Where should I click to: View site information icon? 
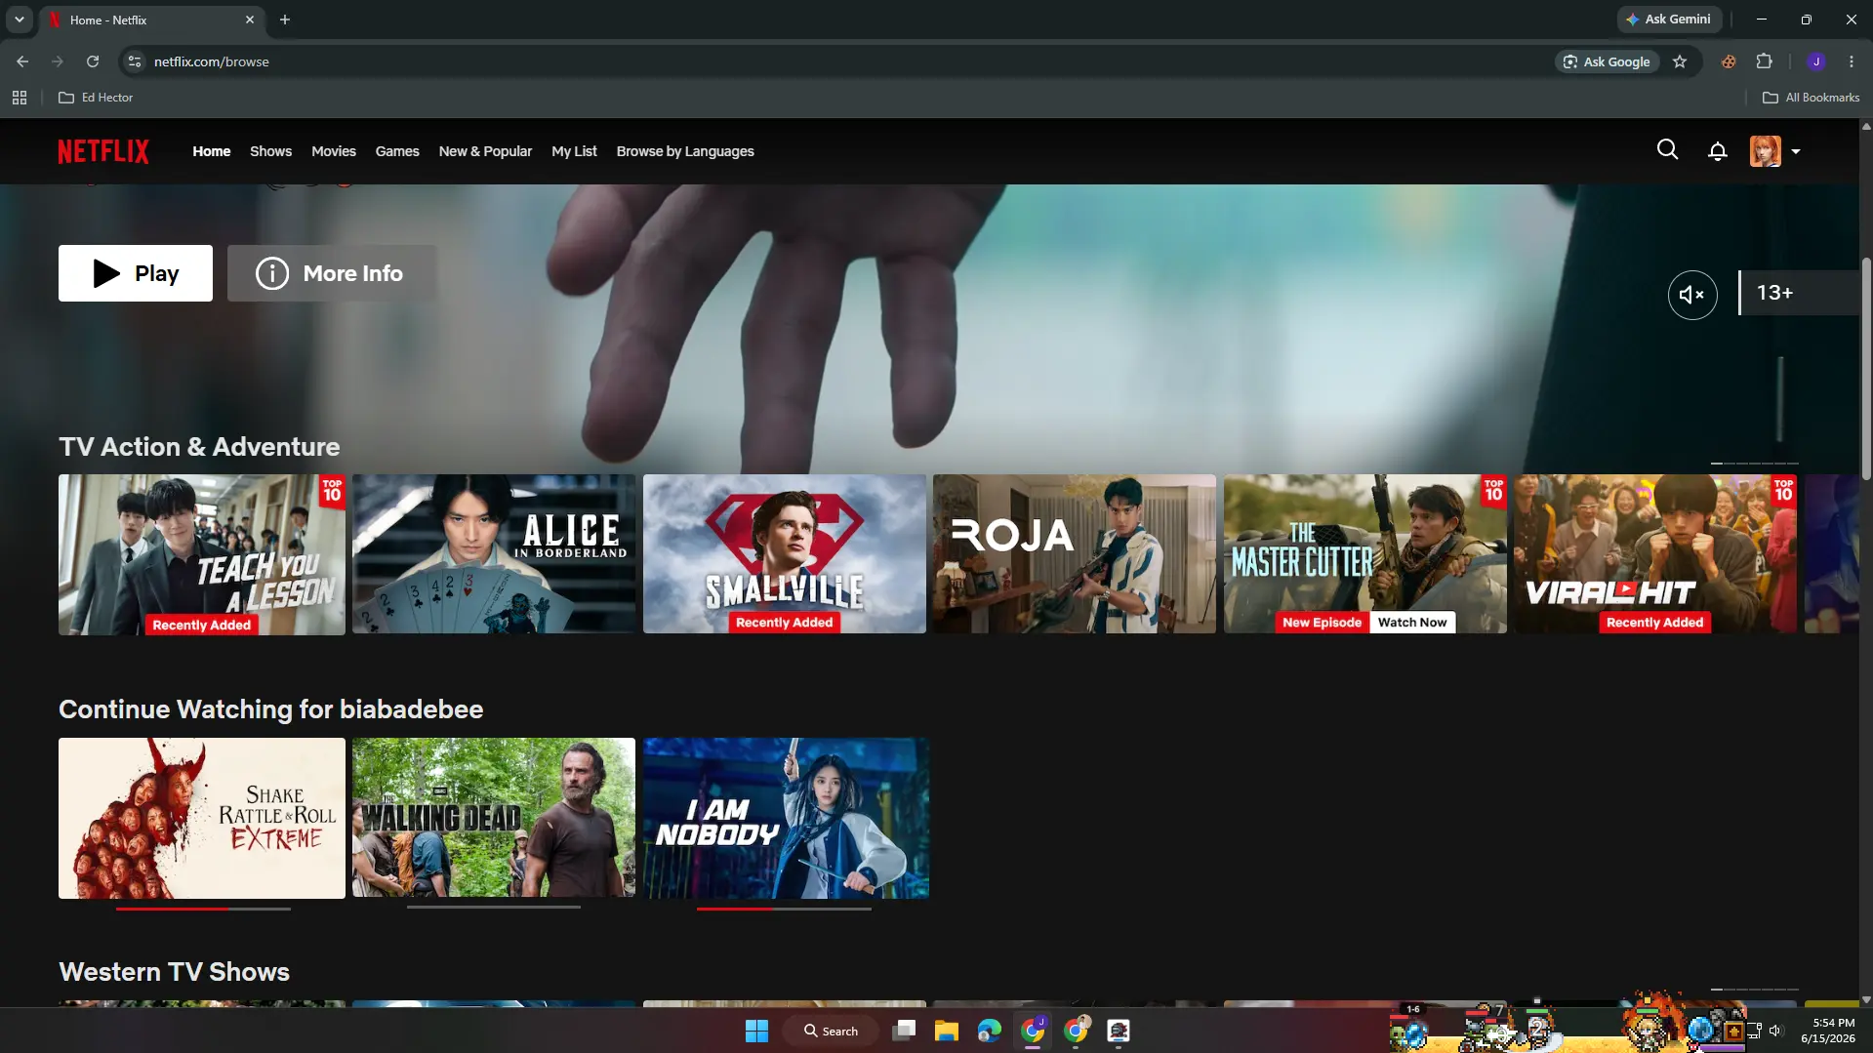tap(135, 61)
